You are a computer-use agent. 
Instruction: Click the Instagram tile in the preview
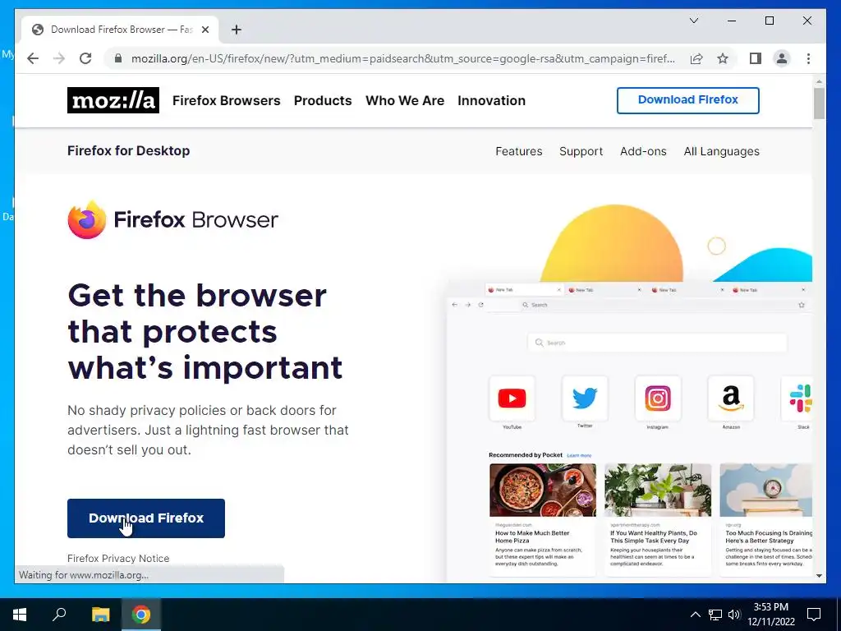point(658,398)
